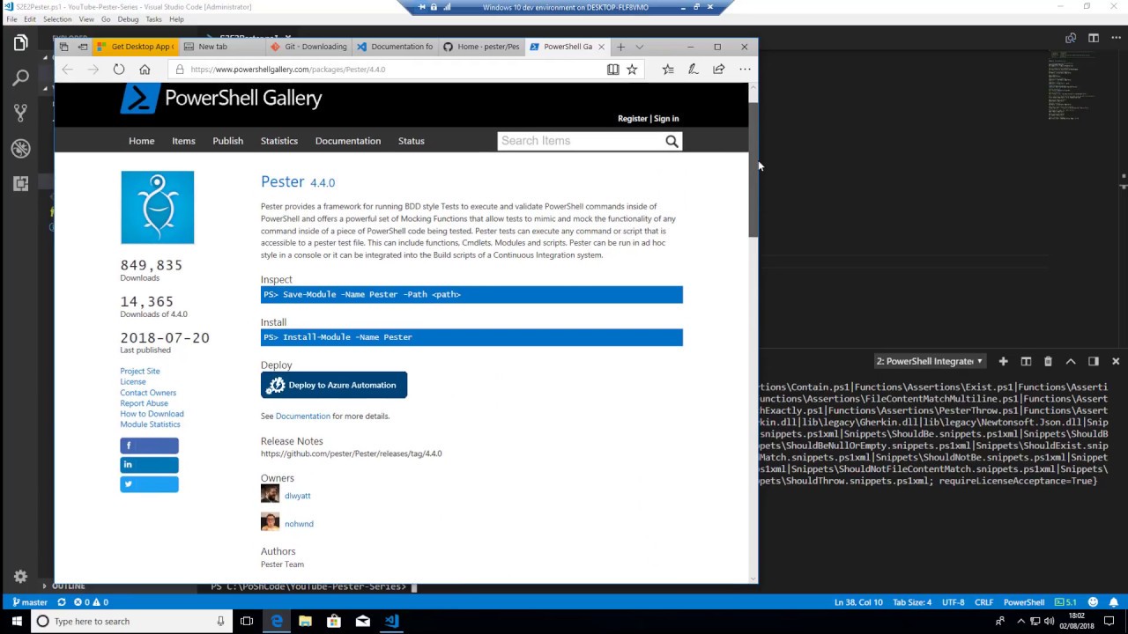1128x634 pixels.
Task: Share Pester on Twitter
Action: pyautogui.click(x=149, y=484)
